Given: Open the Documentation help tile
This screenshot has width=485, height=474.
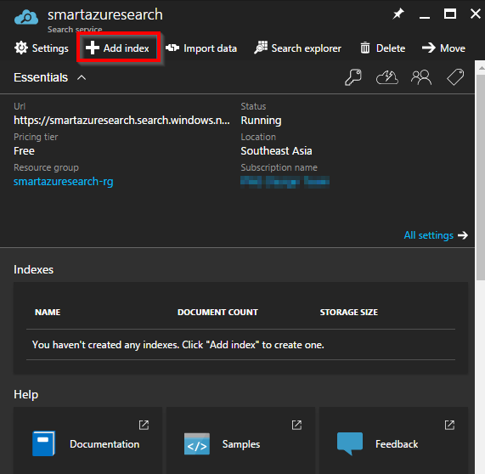Looking at the screenshot, I should point(87,441).
